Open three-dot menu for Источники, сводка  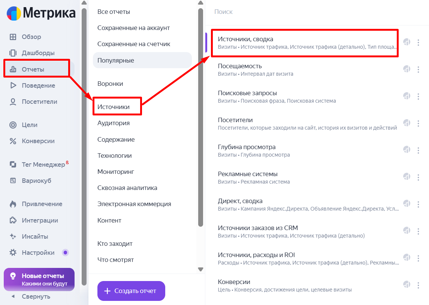[x=419, y=42]
